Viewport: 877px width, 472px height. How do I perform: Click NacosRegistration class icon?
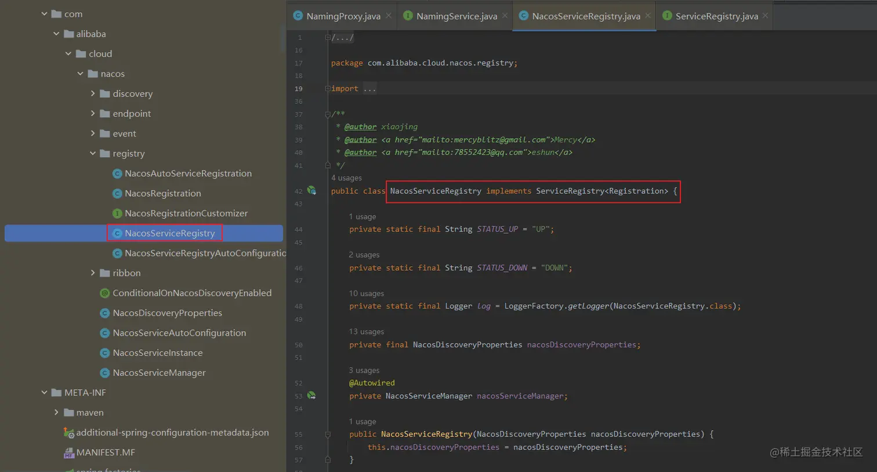point(117,194)
